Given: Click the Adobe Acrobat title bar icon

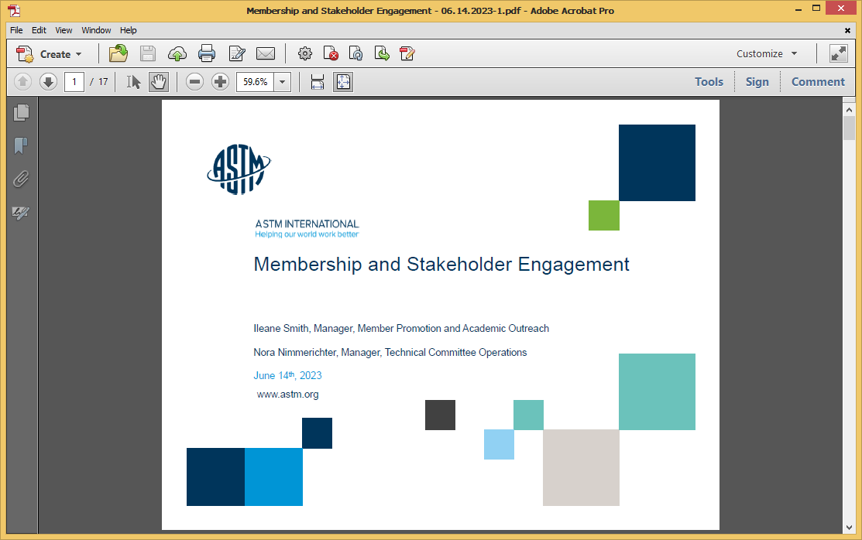Looking at the screenshot, I should point(14,10).
